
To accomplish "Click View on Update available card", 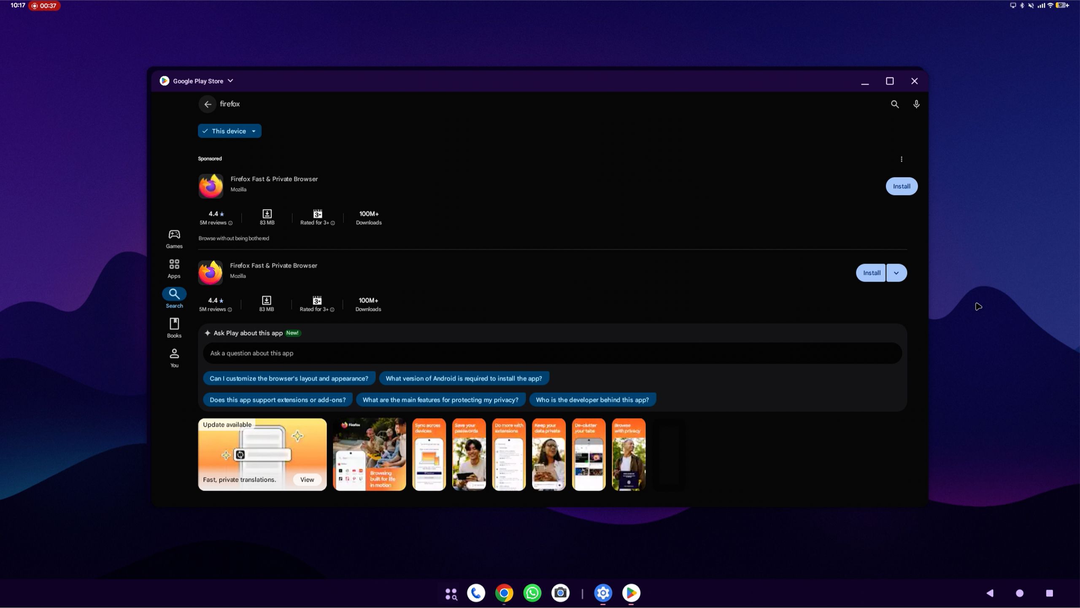I will (x=307, y=480).
